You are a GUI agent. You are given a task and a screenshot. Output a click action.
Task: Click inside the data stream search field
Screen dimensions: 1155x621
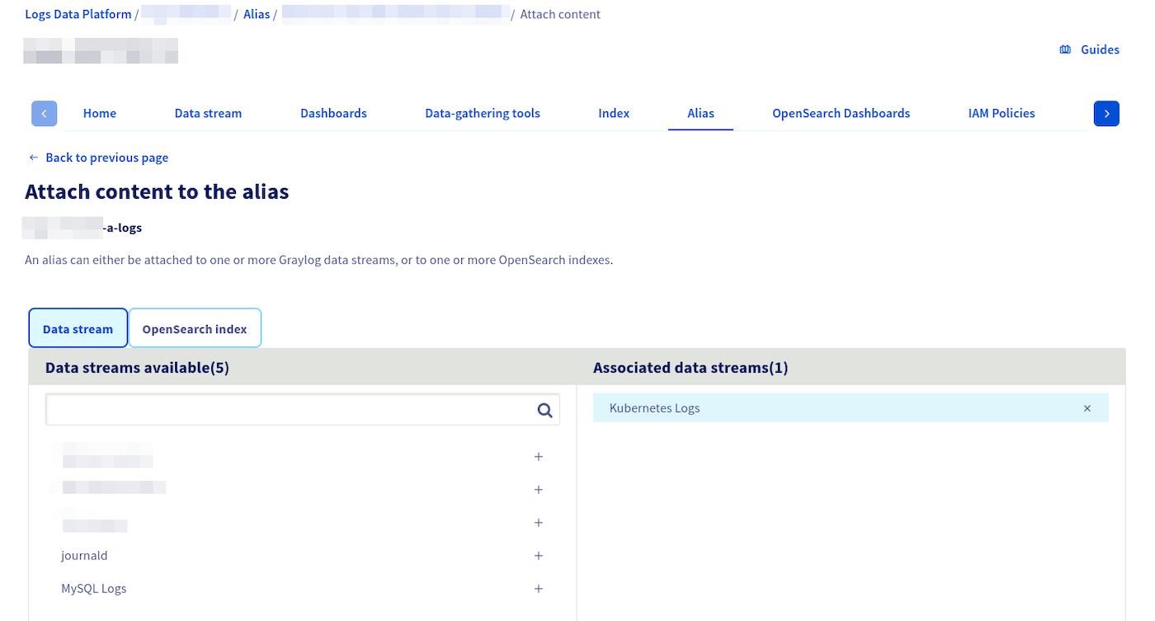(x=289, y=409)
